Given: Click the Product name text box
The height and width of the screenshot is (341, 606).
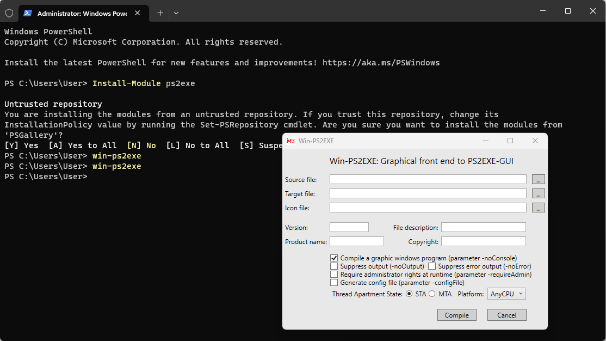Looking at the screenshot, I should point(357,241).
